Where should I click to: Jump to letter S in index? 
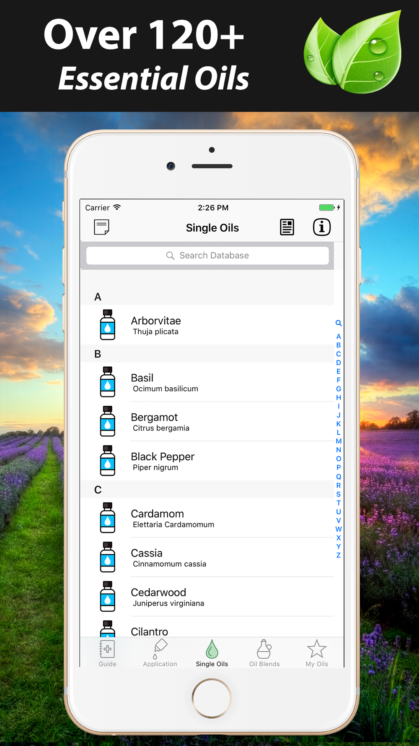click(x=339, y=494)
